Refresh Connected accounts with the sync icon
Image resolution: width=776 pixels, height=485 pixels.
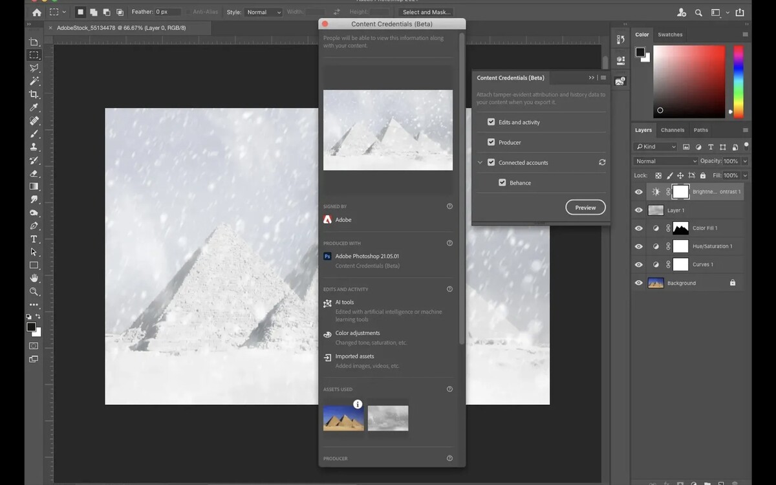click(602, 162)
